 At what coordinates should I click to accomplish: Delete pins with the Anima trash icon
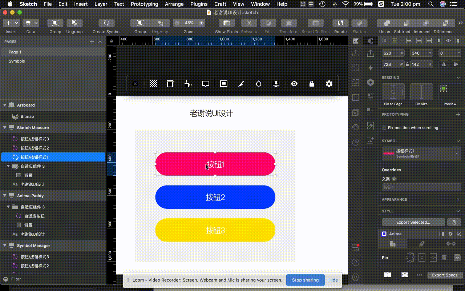pyautogui.click(x=444, y=258)
